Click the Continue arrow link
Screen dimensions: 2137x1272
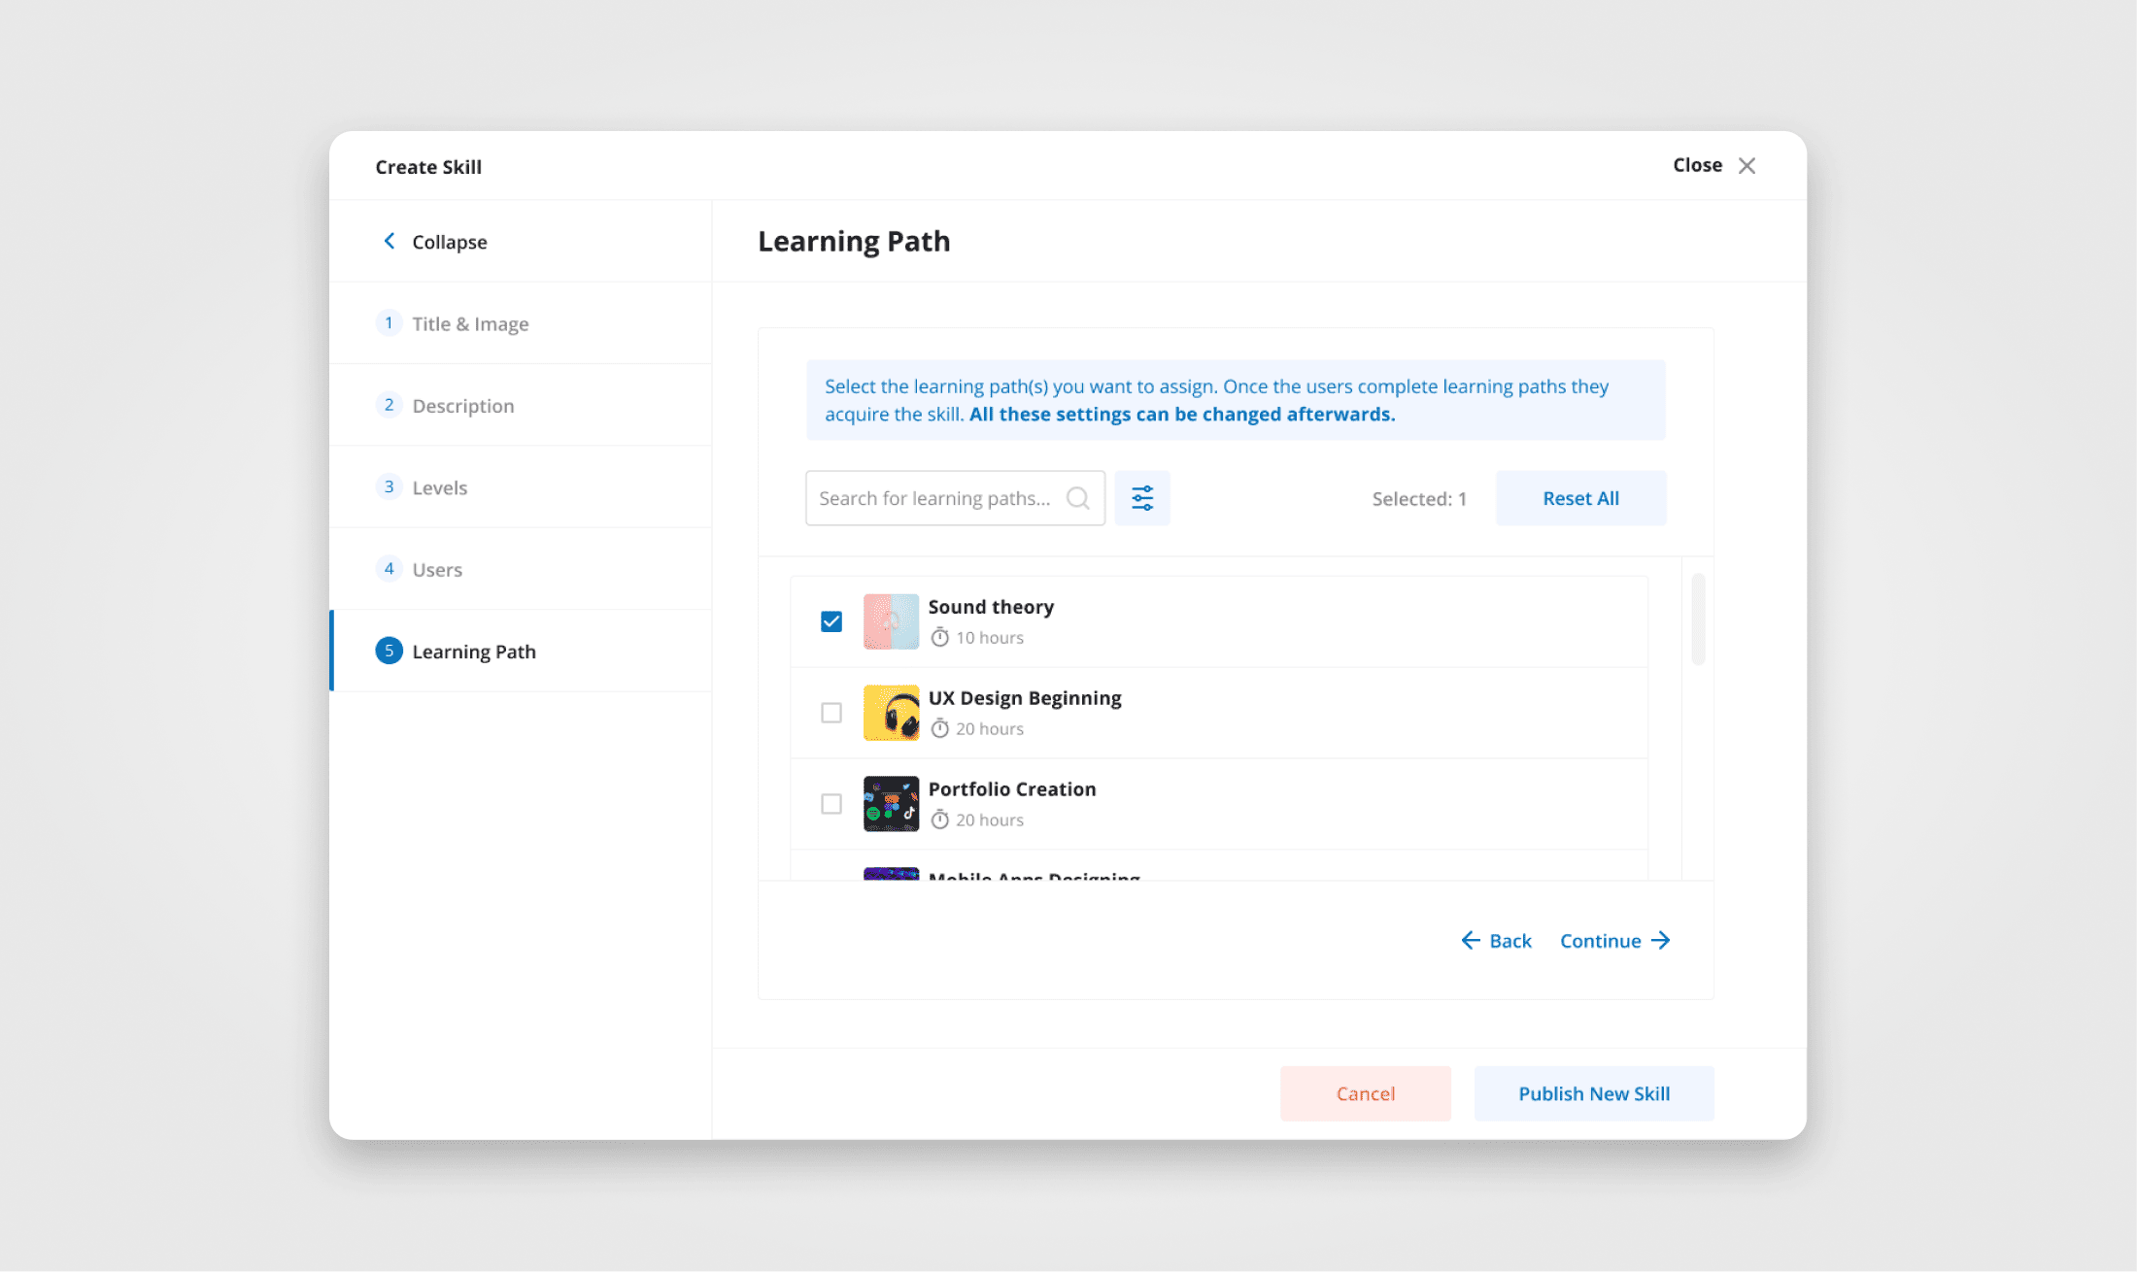click(x=1614, y=941)
